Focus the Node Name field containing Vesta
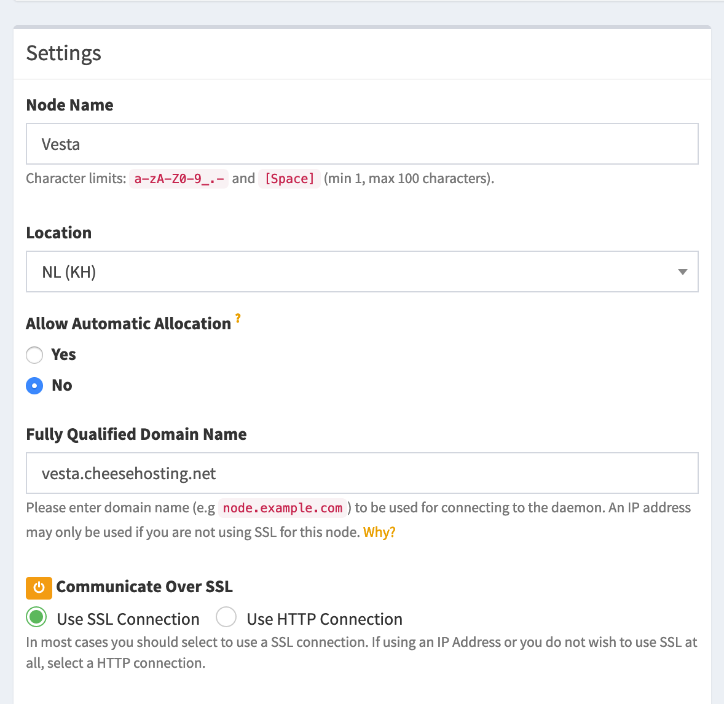 362,144
